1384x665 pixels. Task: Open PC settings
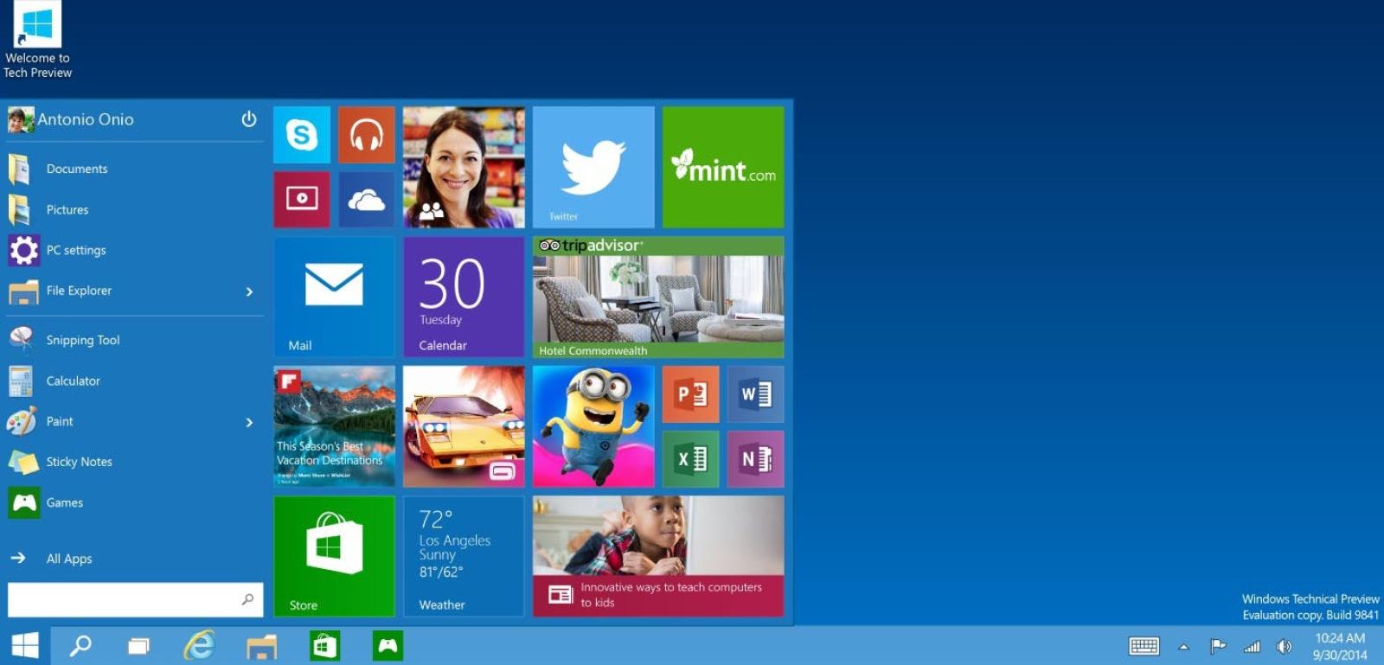click(135, 250)
